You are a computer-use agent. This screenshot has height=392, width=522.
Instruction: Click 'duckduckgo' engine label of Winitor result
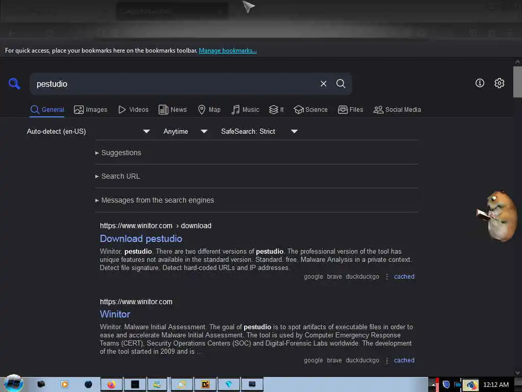[362, 360]
